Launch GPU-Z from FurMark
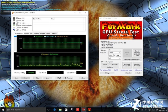The width and height of the screenshot is (168, 112). click(x=105, y=64)
